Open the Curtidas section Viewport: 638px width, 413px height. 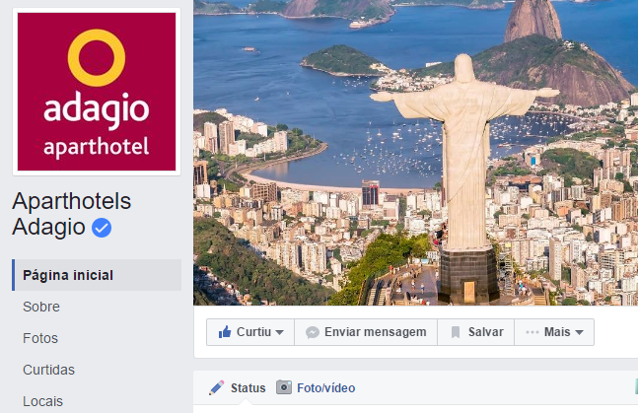(x=49, y=370)
